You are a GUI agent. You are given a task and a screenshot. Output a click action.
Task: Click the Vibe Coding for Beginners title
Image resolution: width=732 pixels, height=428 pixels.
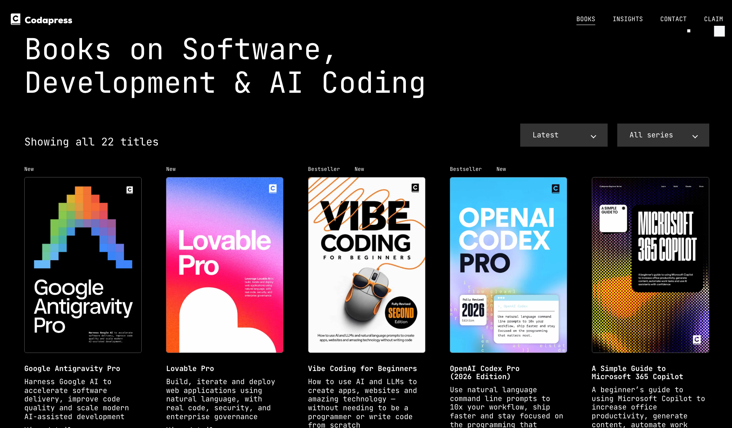tap(362, 368)
